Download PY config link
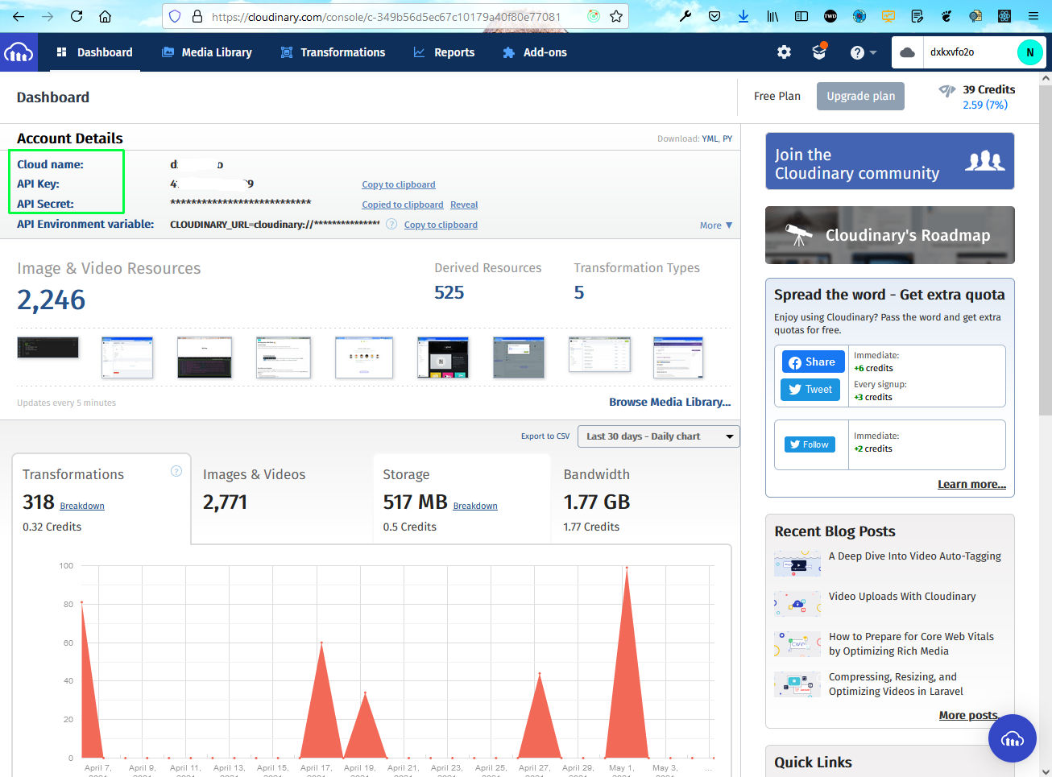Image resolution: width=1052 pixels, height=777 pixels. [727, 138]
